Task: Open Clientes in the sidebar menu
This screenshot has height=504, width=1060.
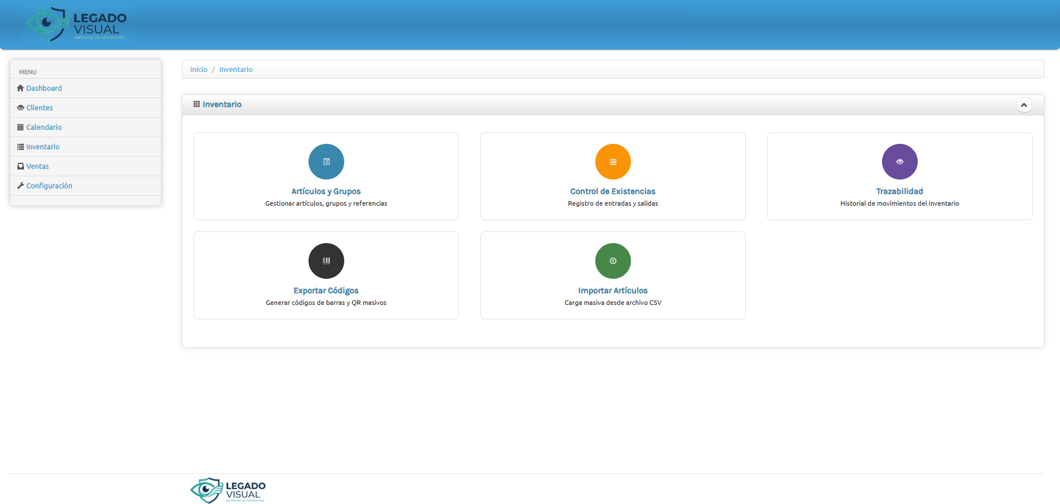Action: 39,108
